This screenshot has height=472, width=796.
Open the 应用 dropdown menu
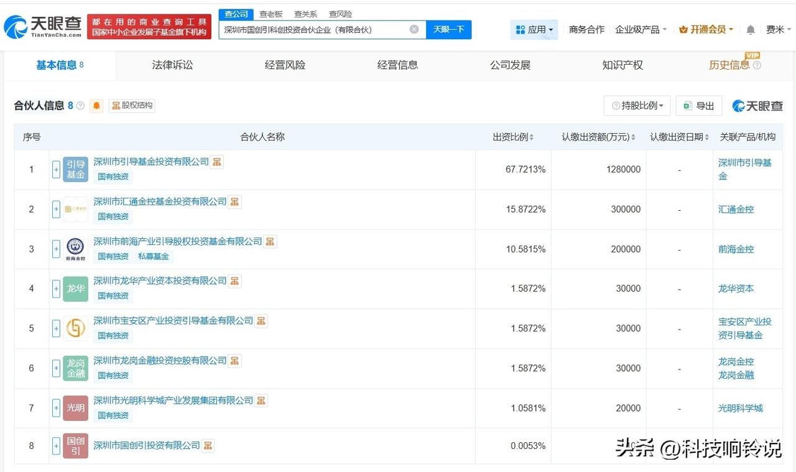point(534,29)
